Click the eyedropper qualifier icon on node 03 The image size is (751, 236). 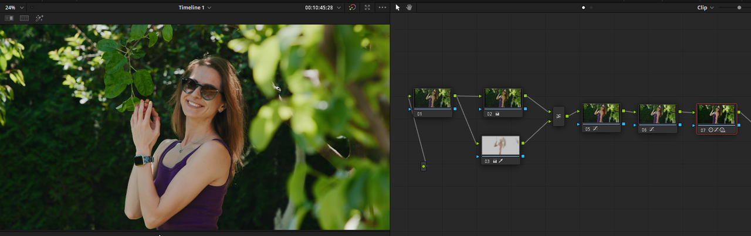pos(500,161)
